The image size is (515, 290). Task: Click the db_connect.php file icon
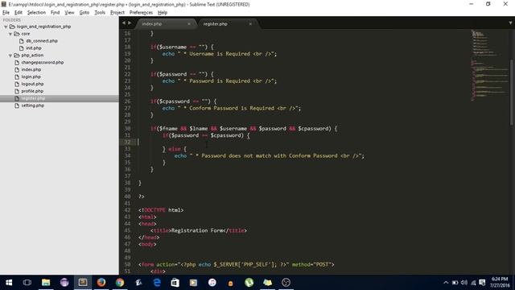(22, 41)
